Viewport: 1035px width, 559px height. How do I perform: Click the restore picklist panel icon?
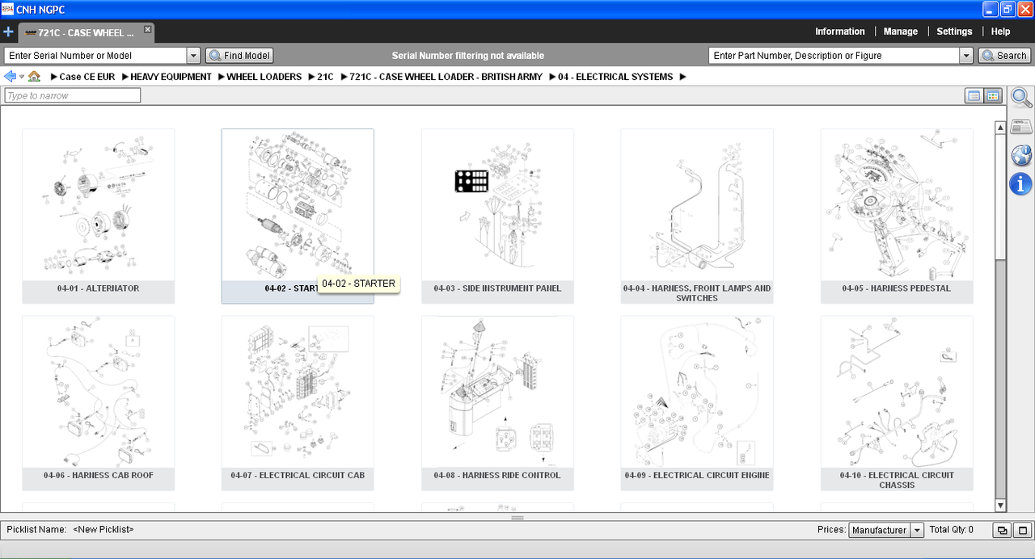click(1002, 531)
